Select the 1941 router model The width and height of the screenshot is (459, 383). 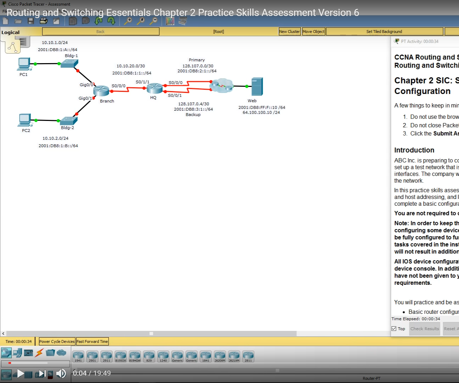tap(78, 356)
